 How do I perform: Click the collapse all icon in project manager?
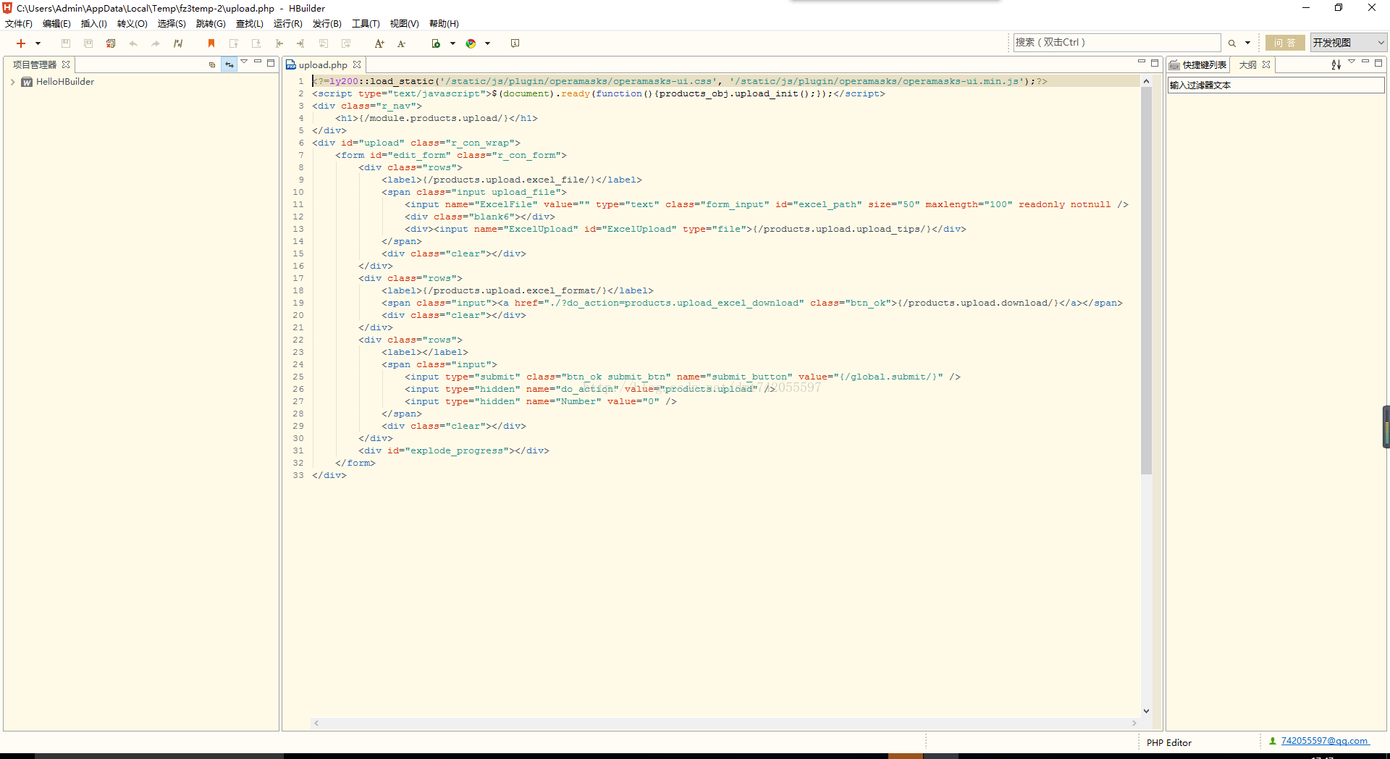pyautogui.click(x=212, y=64)
